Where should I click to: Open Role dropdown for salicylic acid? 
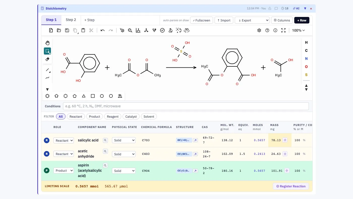64,140
